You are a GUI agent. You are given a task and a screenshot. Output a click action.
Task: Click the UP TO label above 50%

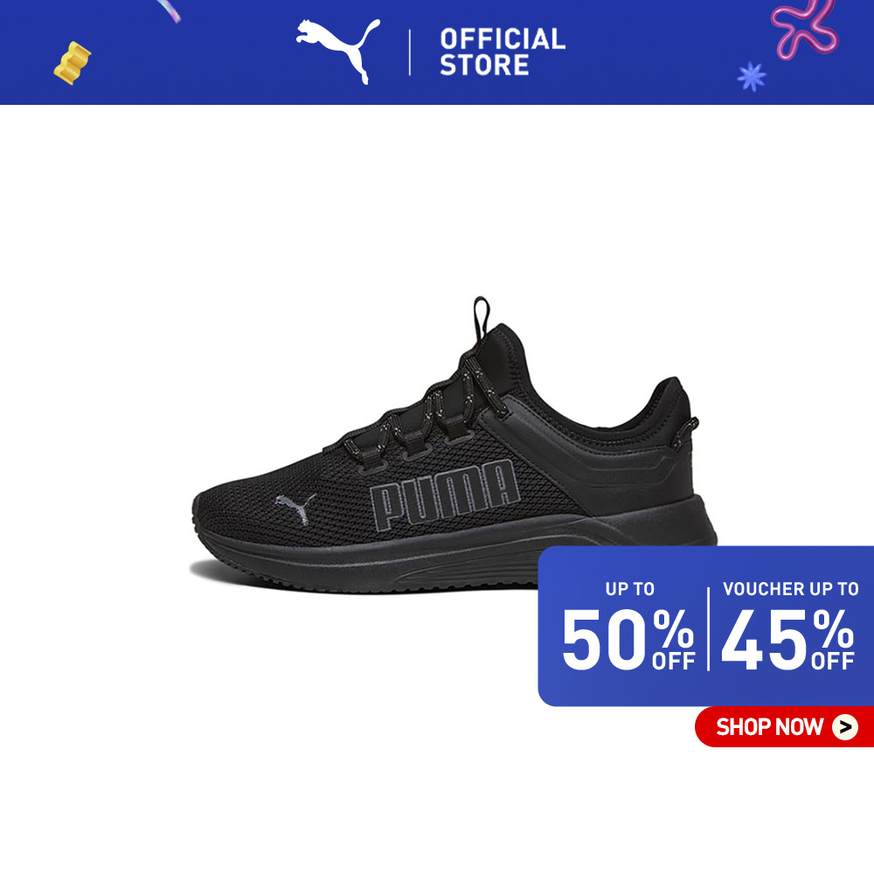(x=630, y=588)
